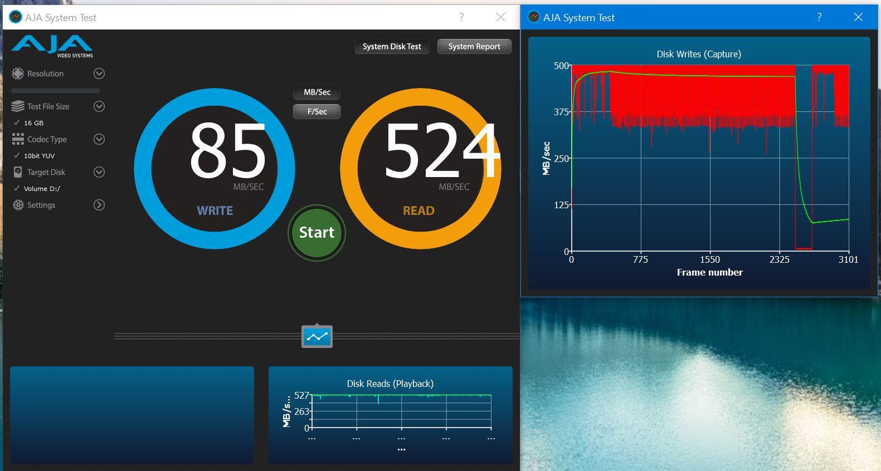Viewport: 881px width, 471px height.
Task: Select the Volume D:/ checked option
Action: pos(37,188)
